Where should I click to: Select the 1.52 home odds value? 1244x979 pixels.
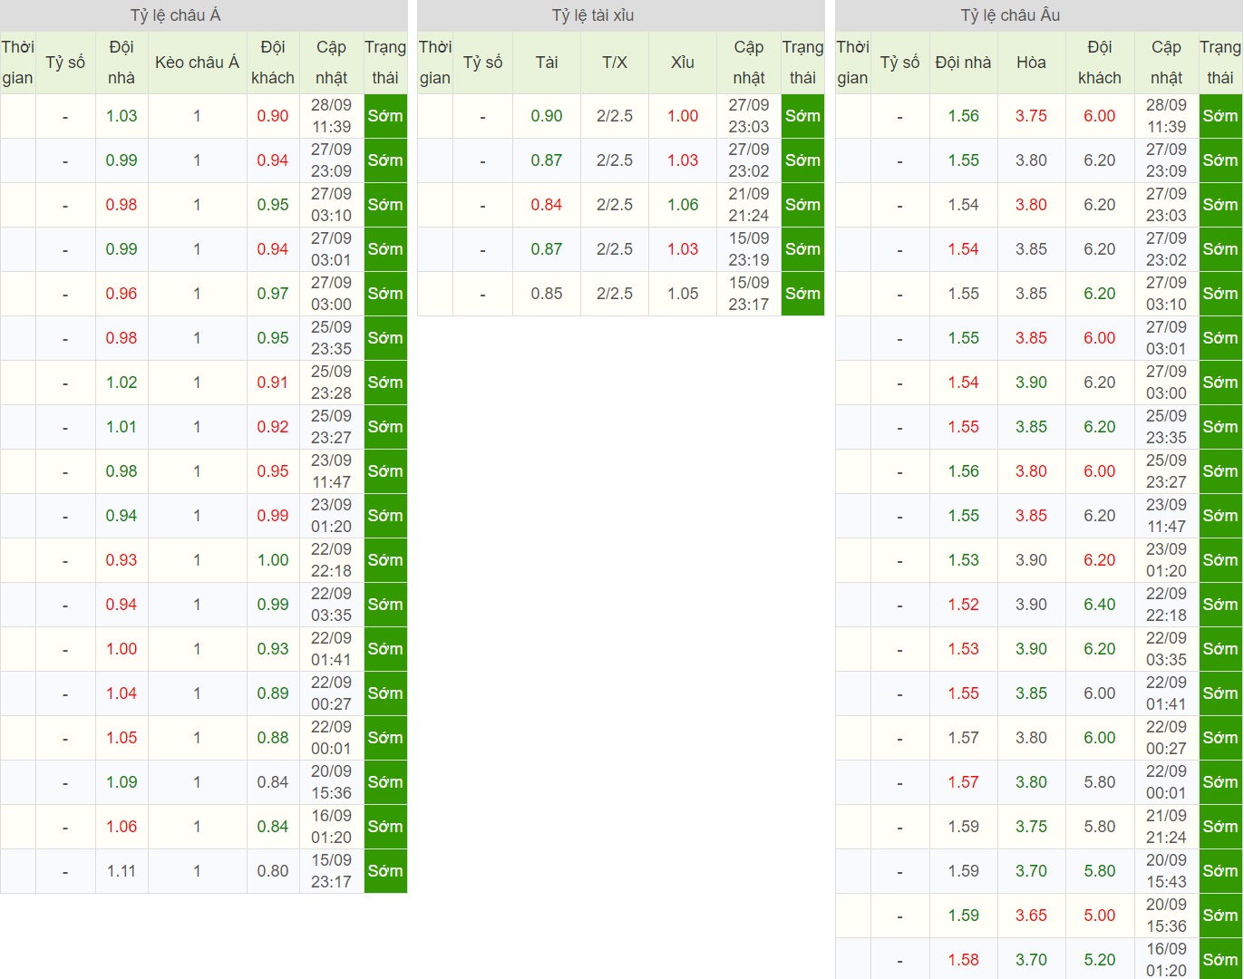(x=963, y=605)
